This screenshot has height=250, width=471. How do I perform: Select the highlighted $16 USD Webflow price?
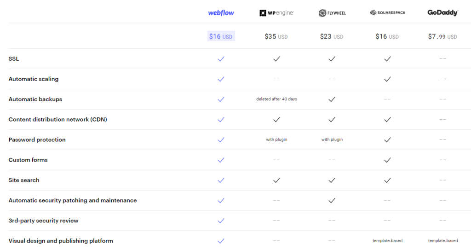click(221, 36)
